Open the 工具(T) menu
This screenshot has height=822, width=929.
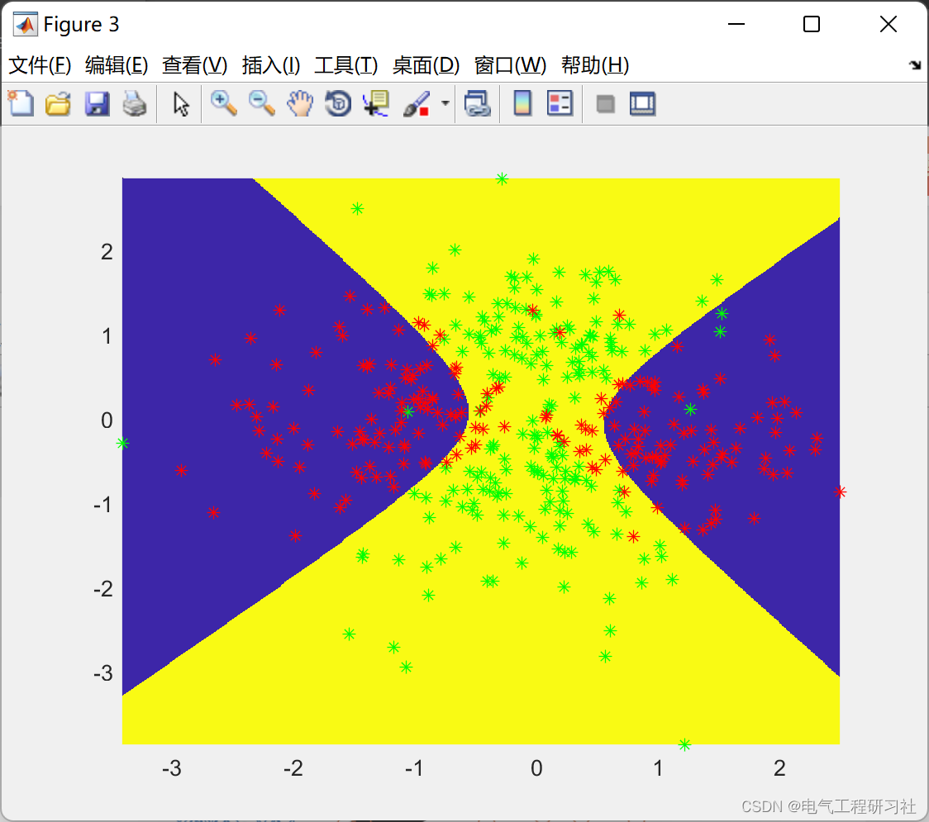coord(345,66)
